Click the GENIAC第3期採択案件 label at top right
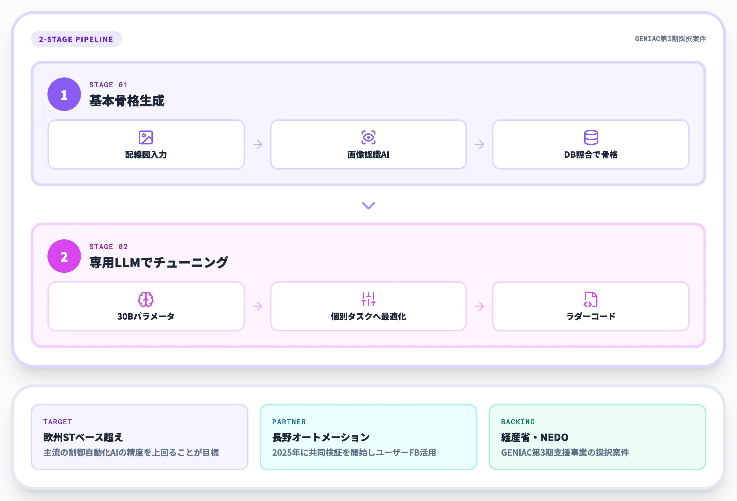 [x=670, y=39]
